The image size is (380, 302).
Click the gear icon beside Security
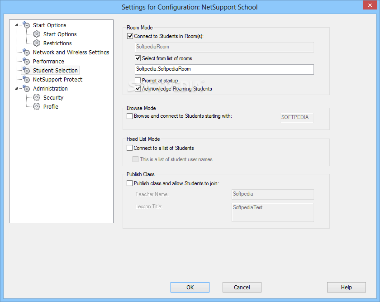(x=37, y=97)
